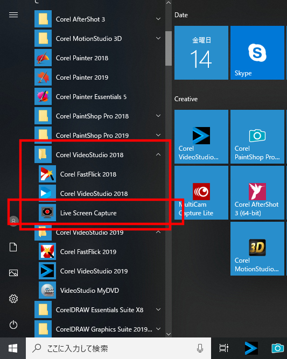
Task: Click the search box ここに入力して検索
Action: 118,348
